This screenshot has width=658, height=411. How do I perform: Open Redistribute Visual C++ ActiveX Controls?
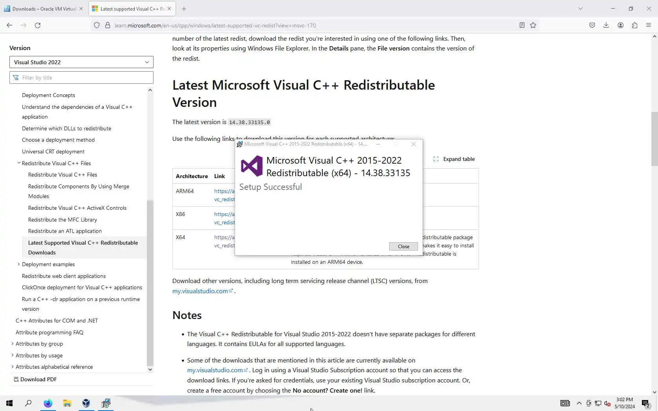coord(77,208)
